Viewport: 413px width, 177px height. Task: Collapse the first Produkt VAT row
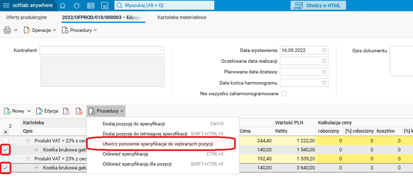(x=28, y=140)
